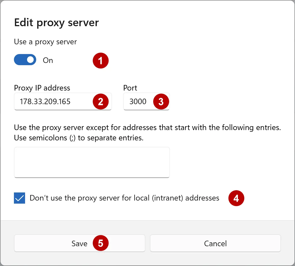The image size is (295, 266).
Task: Click the Edit proxy server title
Action: tap(56, 23)
